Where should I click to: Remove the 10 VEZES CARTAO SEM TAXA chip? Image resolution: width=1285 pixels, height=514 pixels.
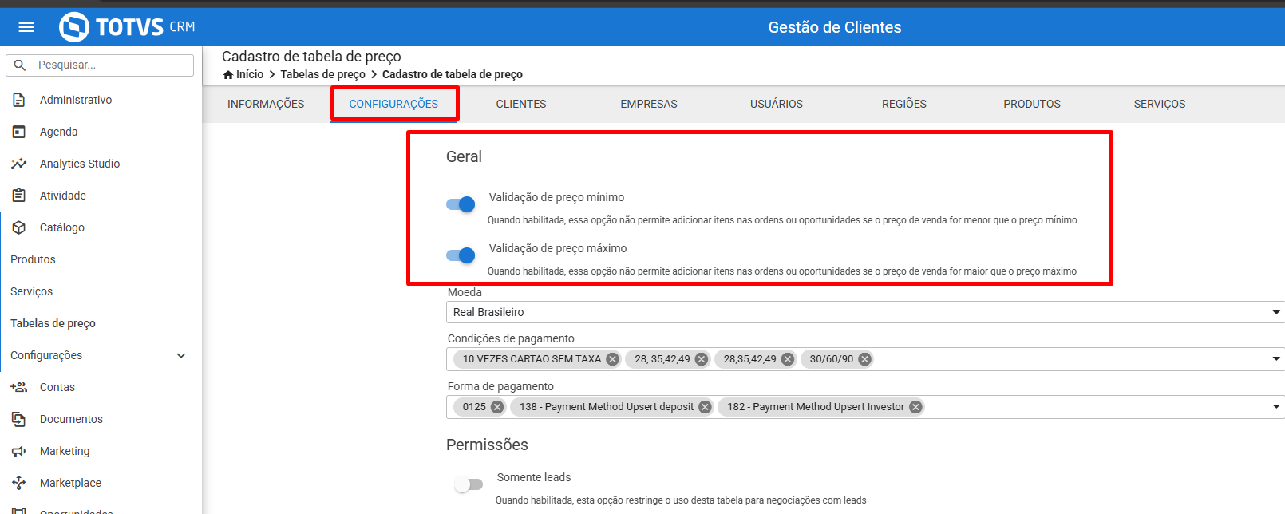pyautogui.click(x=612, y=359)
